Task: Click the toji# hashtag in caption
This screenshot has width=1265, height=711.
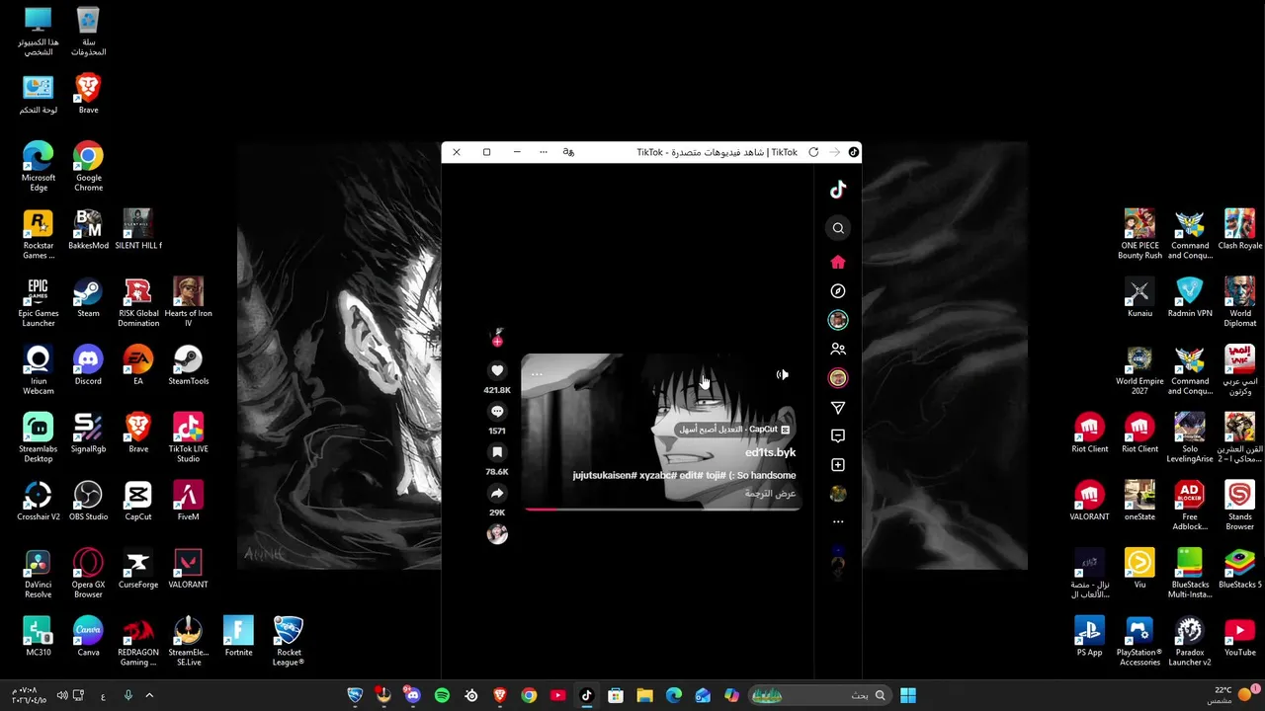Action: 716,476
